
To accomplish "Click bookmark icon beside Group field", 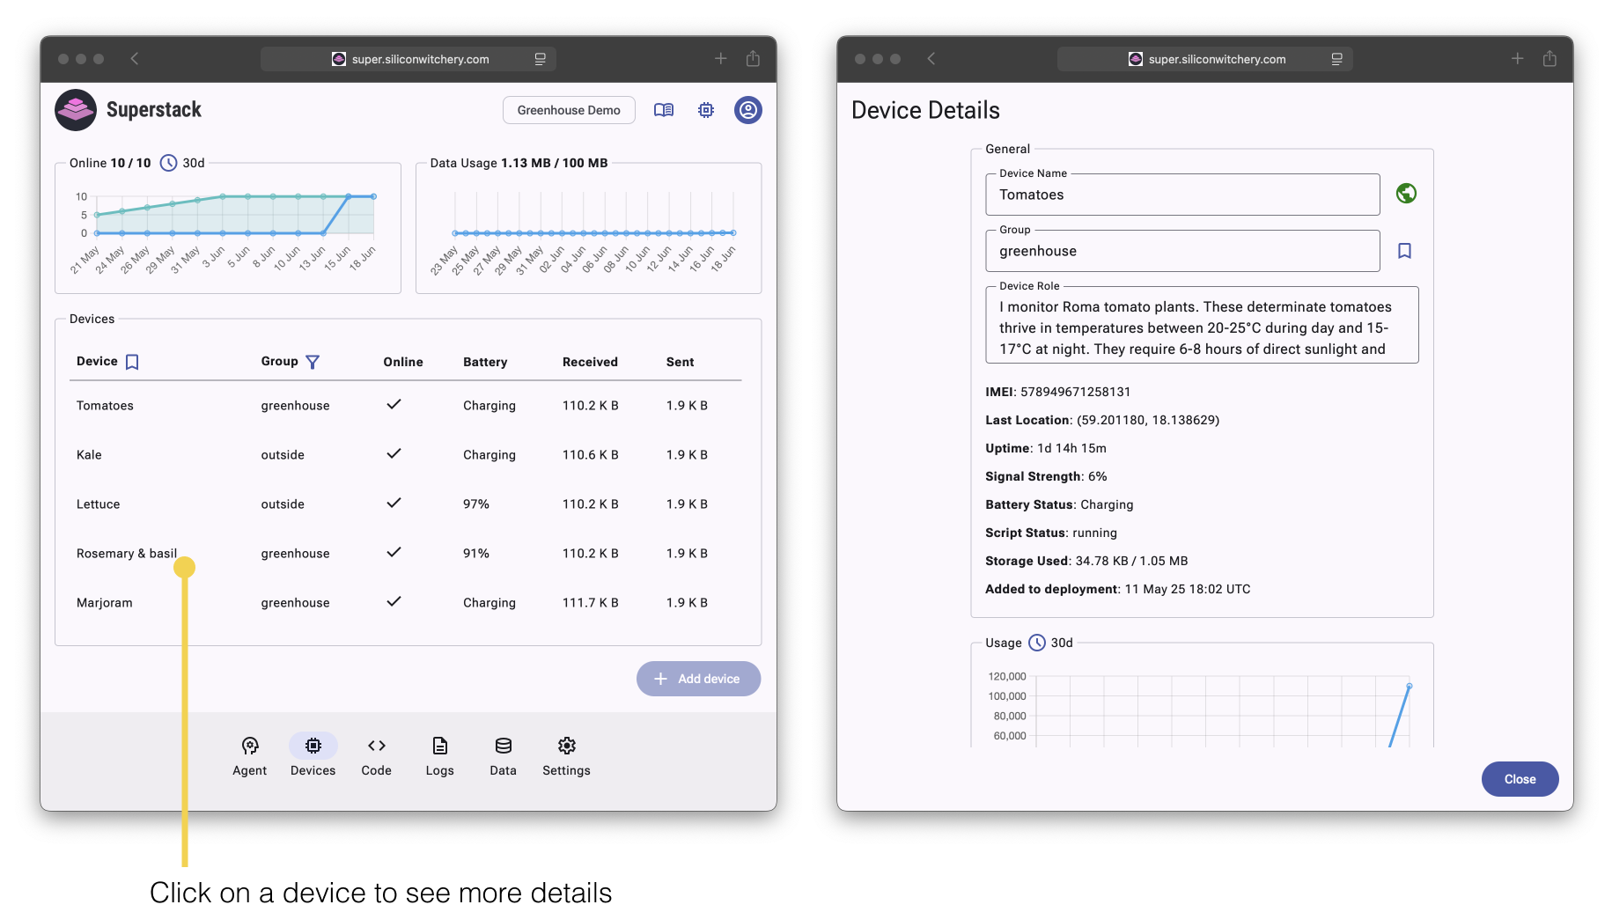I will pos(1405,251).
